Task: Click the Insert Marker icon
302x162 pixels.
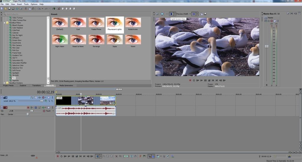Action: click(x=140, y=156)
